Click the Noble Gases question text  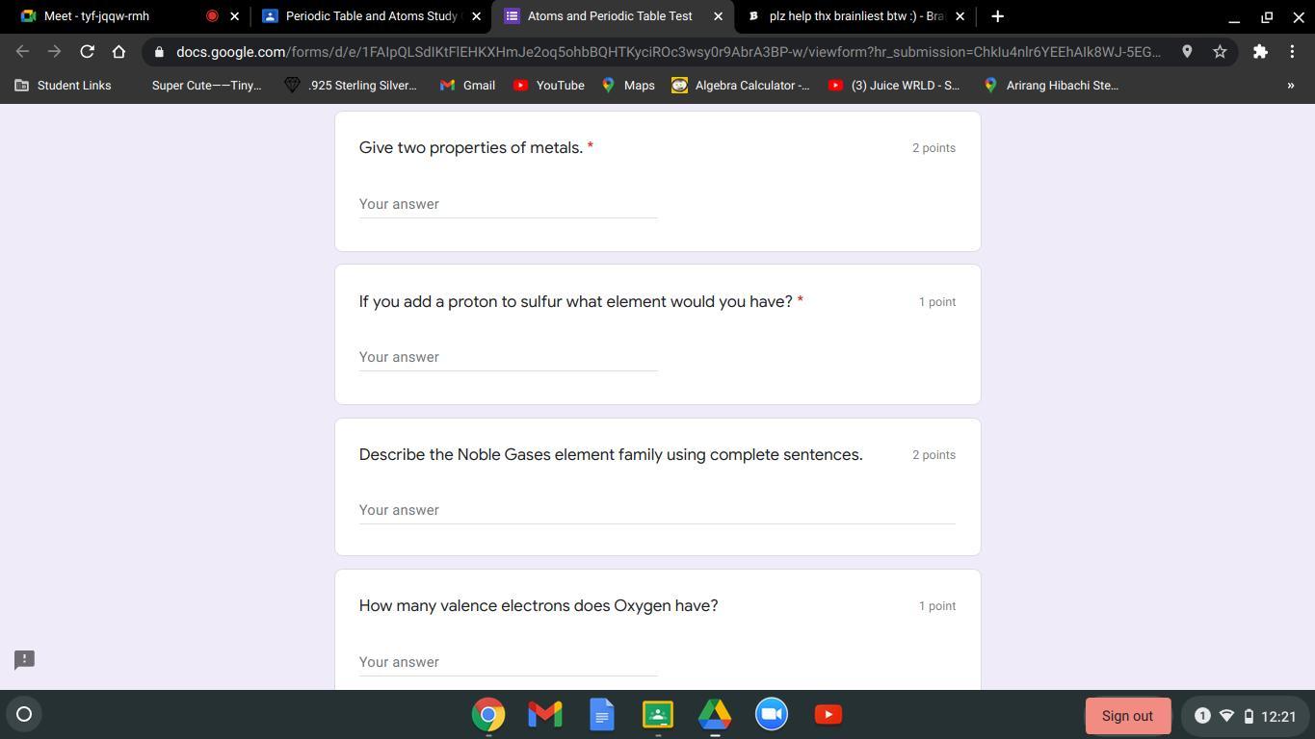point(611,454)
